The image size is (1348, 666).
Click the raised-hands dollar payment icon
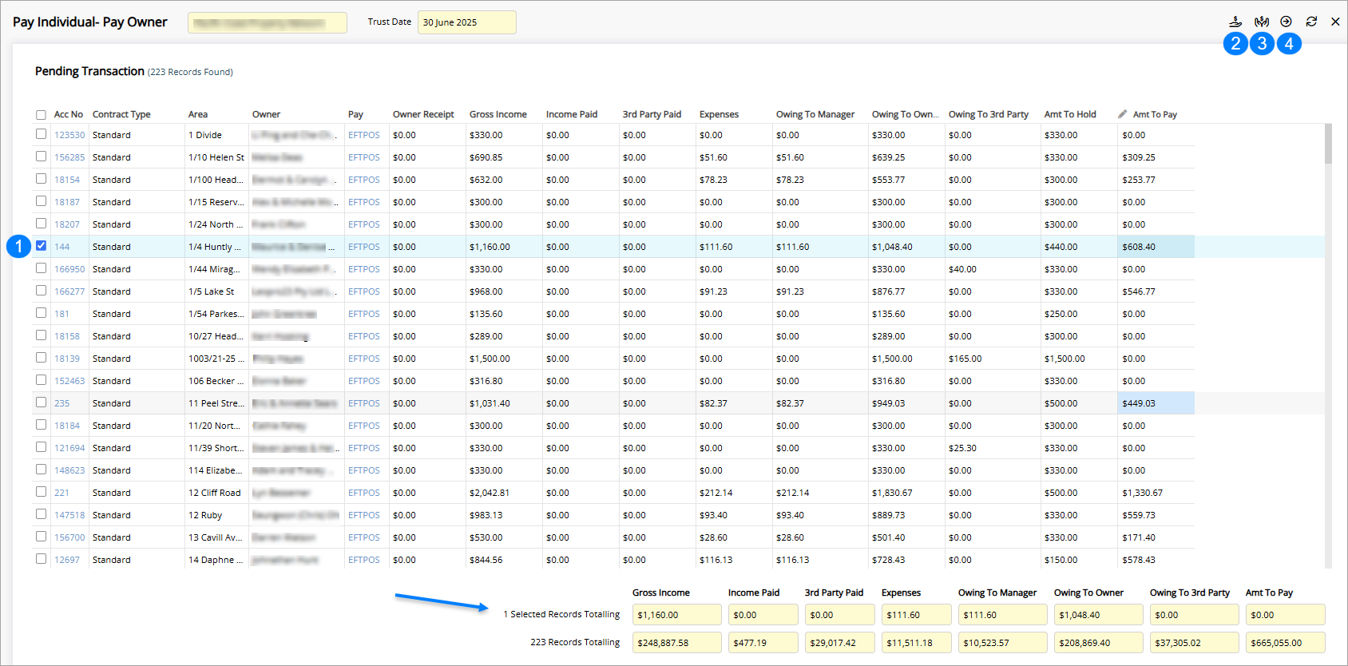(1262, 22)
